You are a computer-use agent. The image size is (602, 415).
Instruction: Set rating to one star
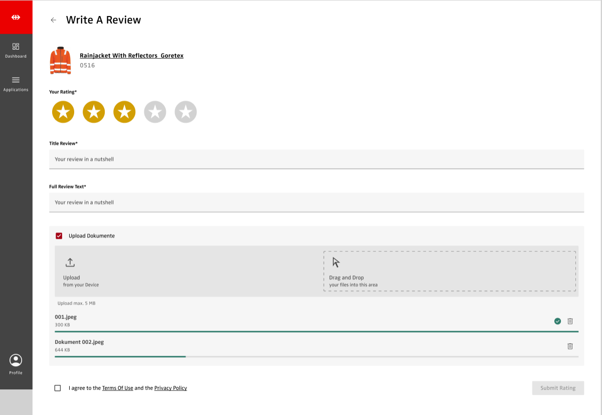point(63,112)
